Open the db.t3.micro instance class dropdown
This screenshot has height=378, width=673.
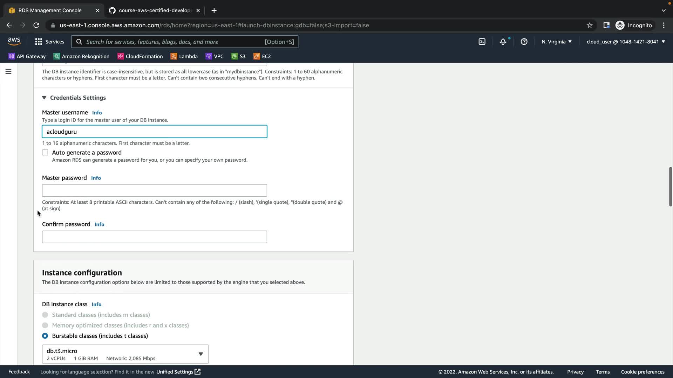[125, 354]
